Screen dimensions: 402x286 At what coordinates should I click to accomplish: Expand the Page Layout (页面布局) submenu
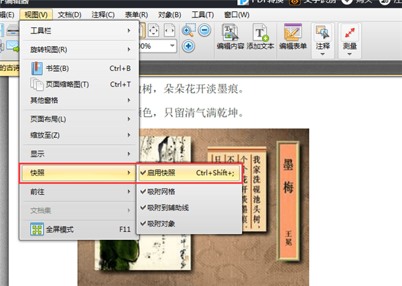click(80, 119)
